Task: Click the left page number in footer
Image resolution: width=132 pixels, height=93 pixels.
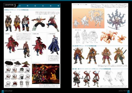Action: tap(3, 91)
